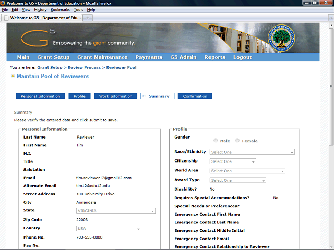Click the first name value Tim
This screenshot has height=250, width=334.
click(80, 145)
